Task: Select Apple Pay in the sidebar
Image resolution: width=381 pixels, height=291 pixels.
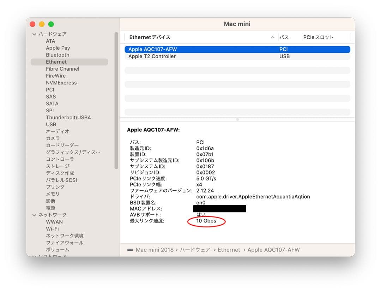Action: coord(58,48)
